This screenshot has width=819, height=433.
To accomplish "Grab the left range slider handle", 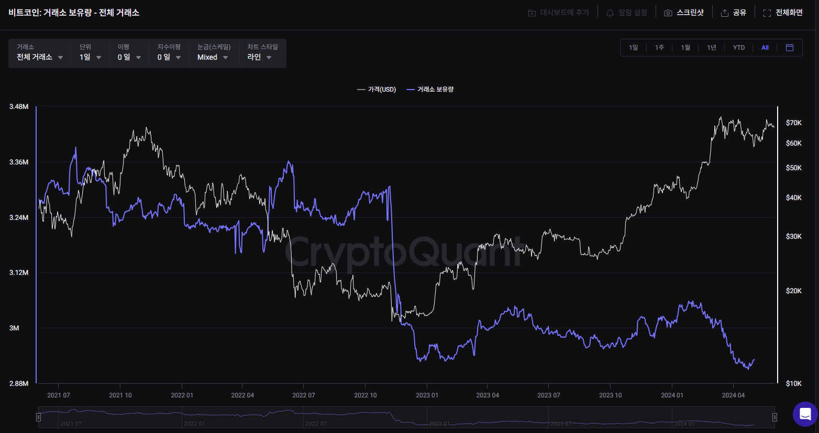I will 38,417.
